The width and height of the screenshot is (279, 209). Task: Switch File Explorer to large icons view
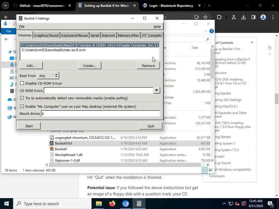coord(211,170)
